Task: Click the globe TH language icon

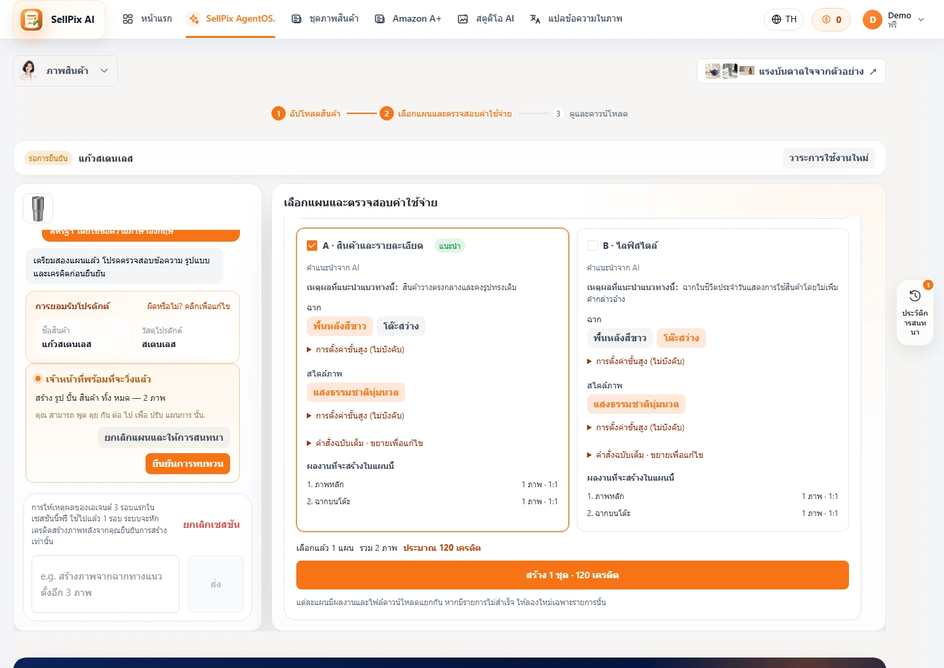Action: click(776, 19)
